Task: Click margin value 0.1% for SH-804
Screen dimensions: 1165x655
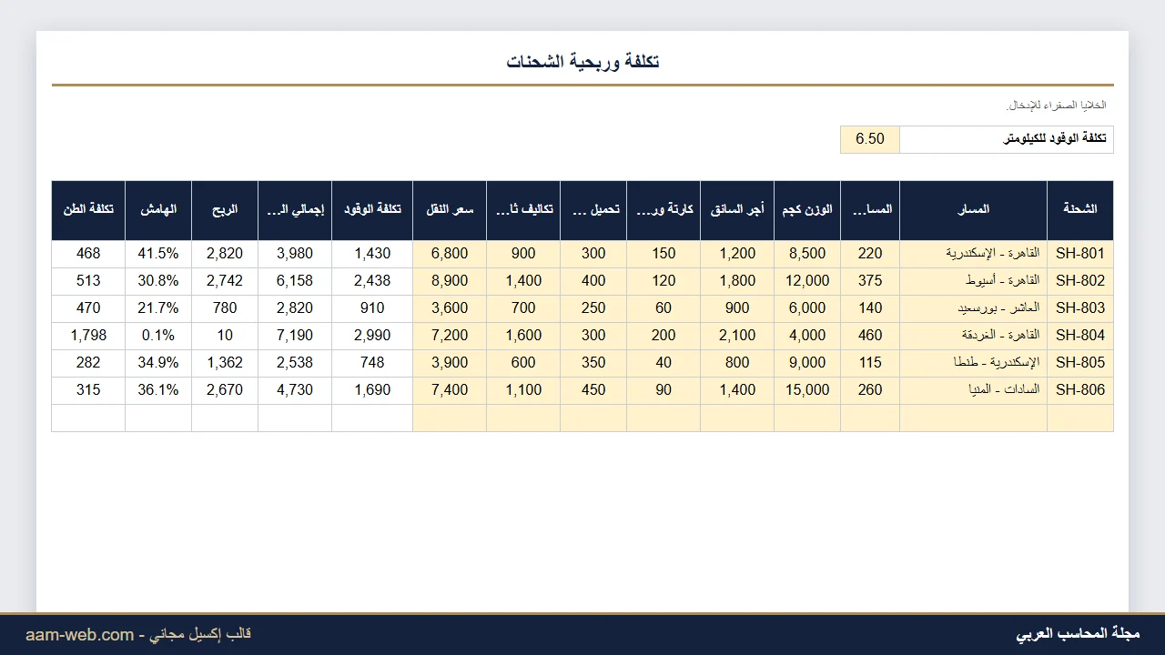Action: (x=158, y=336)
